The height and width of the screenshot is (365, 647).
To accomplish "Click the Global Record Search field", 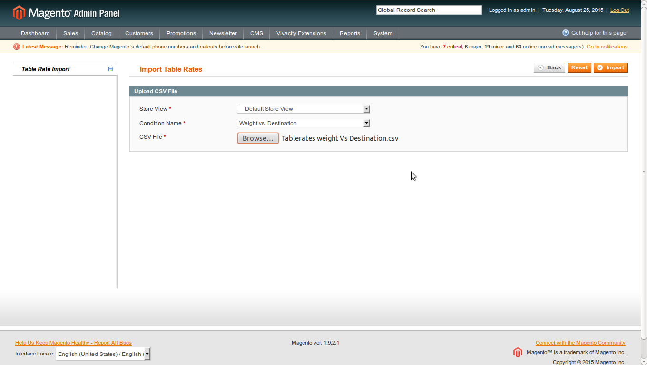I will coord(429,10).
